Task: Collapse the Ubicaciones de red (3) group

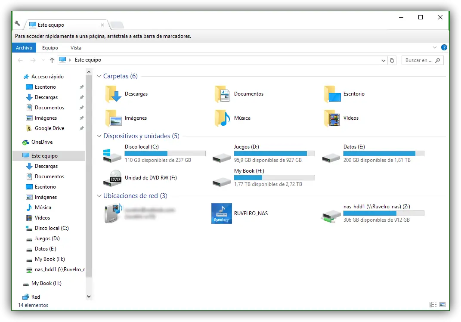Action: coord(99,196)
